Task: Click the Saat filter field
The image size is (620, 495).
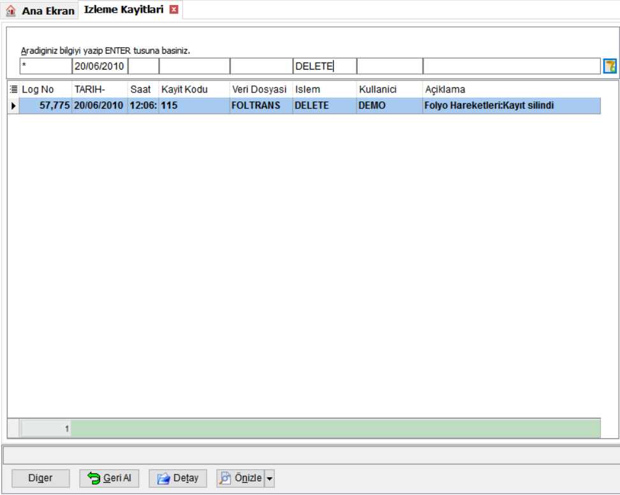Action: click(144, 66)
